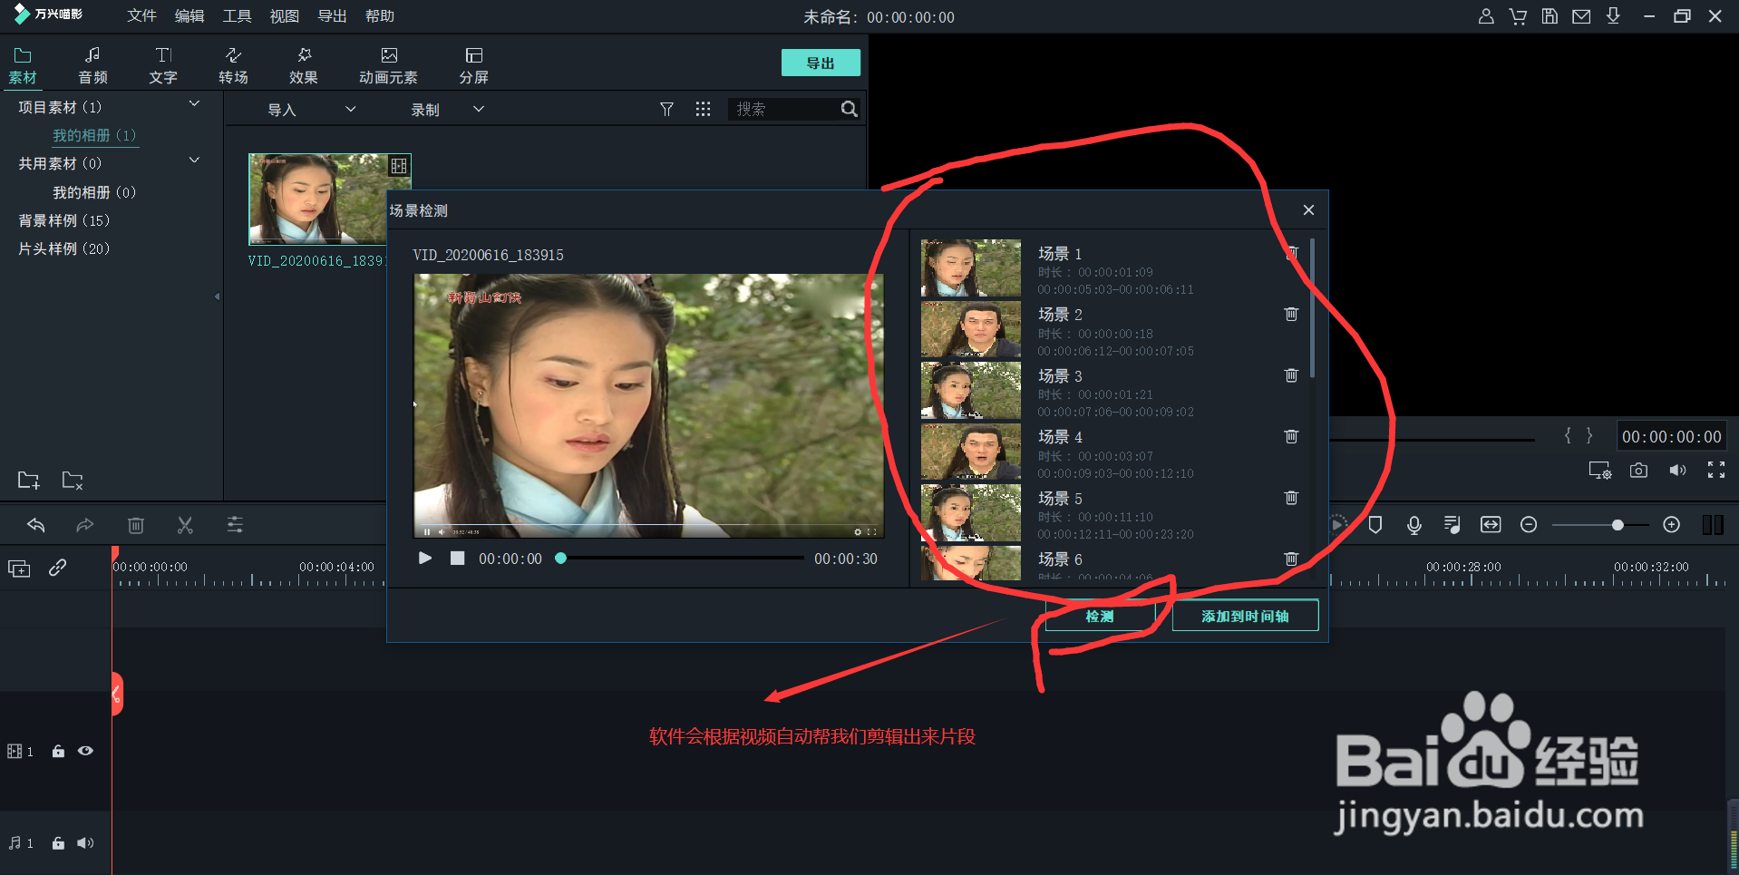Toggle grid view layout icon
This screenshot has height=875, width=1739.
pyautogui.click(x=703, y=109)
